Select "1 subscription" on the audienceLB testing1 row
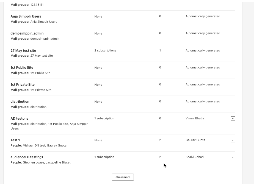 pyautogui.click(x=104, y=157)
